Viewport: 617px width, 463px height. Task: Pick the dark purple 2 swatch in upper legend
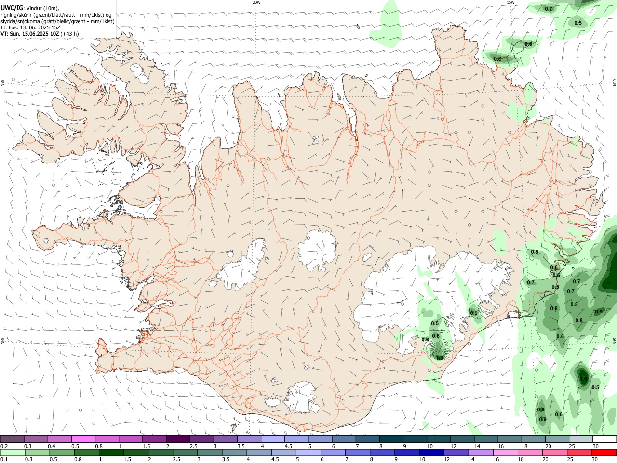[x=178, y=439]
